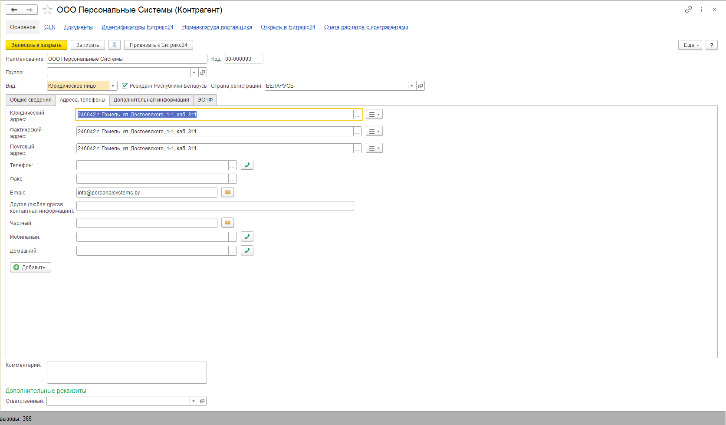The image size is (726, 425).
Task: Click the Привязать к Битрикс24 button
Action: click(x=158, y=45)
